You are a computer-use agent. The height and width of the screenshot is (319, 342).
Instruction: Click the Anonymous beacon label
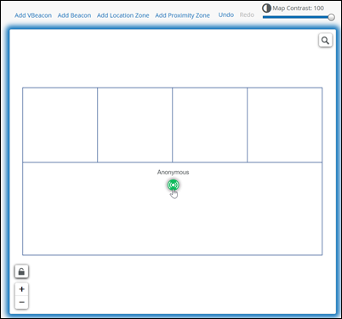(x=174, y=172)
